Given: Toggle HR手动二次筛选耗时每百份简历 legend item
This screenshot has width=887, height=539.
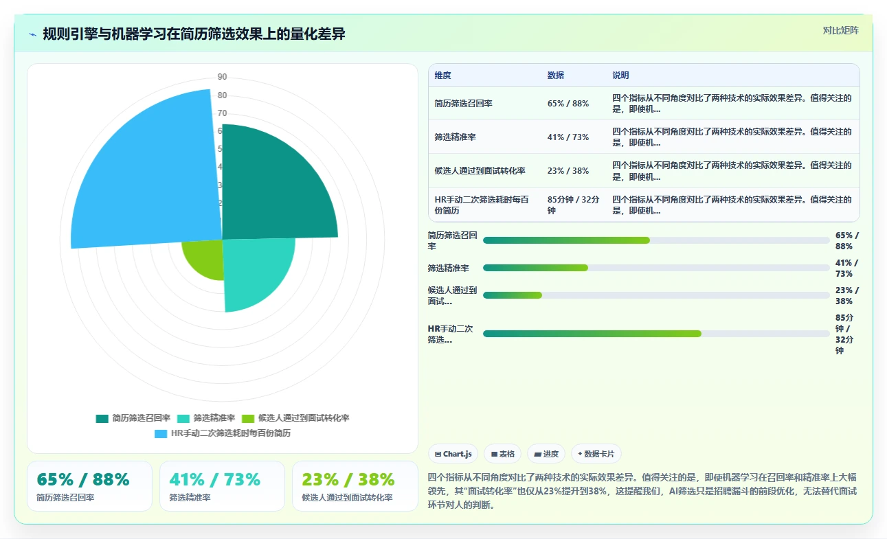Looking at the screenshot, I should coord(223,433).
